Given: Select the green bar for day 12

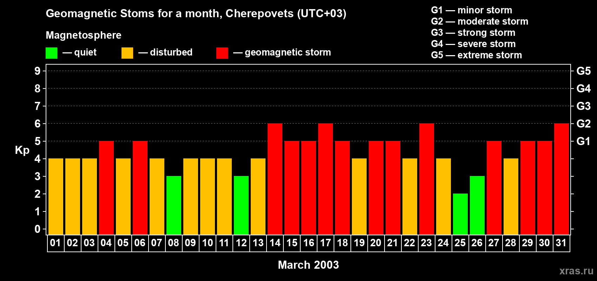Looking at the screenshot, I should pyautogui.click(x=241, y=205).
